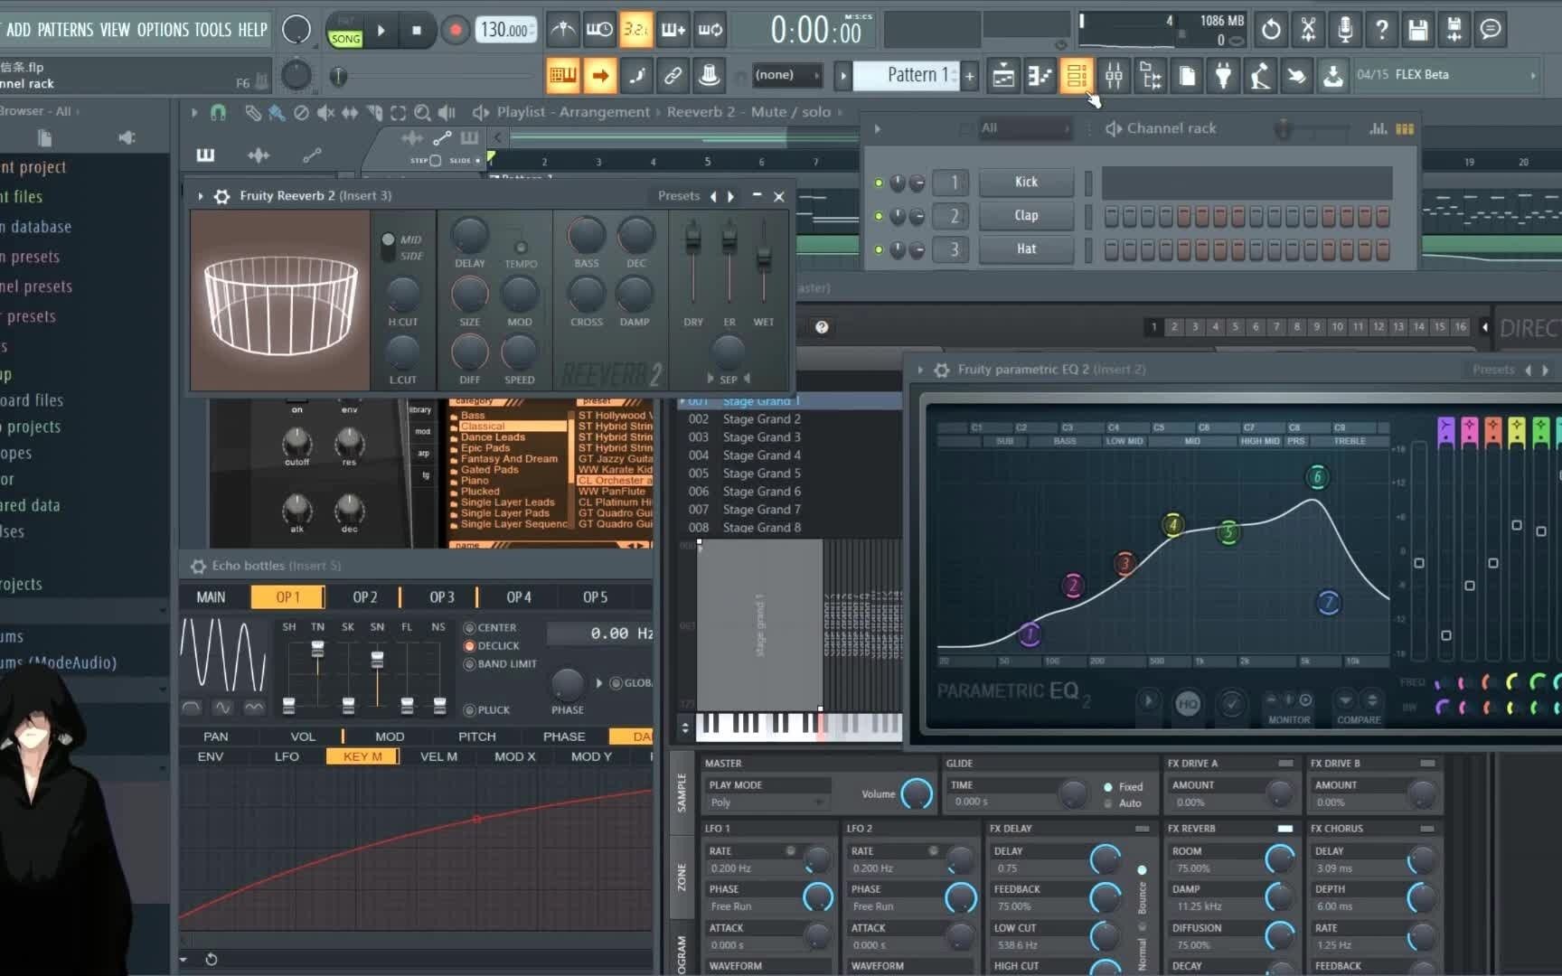Mute the Kick channel green LED
The image size is (1562, 976).
click(878, 183)
